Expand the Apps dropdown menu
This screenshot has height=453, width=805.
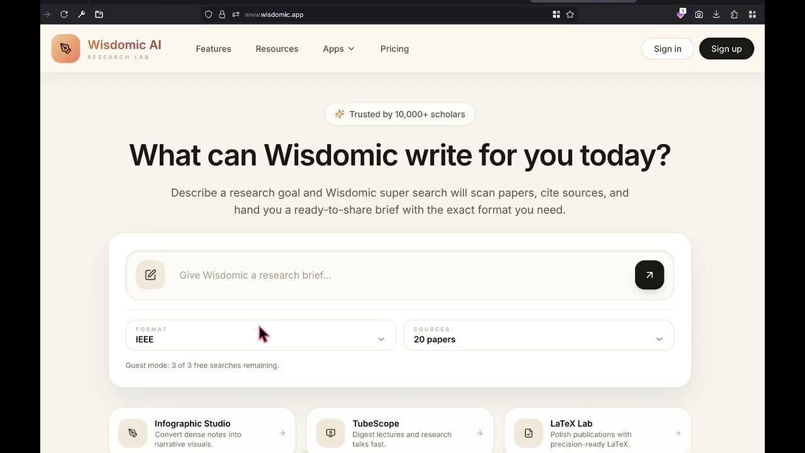pyautogui.click(x=338, y=48)
